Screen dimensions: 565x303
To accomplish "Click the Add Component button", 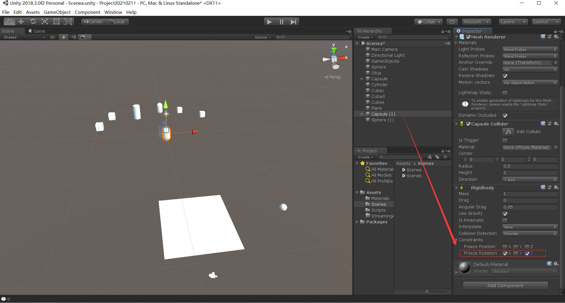I will tap(505, 285).
